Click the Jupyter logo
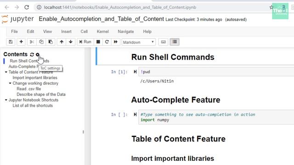This screenshot has width=294, height=165. point(17,19)
